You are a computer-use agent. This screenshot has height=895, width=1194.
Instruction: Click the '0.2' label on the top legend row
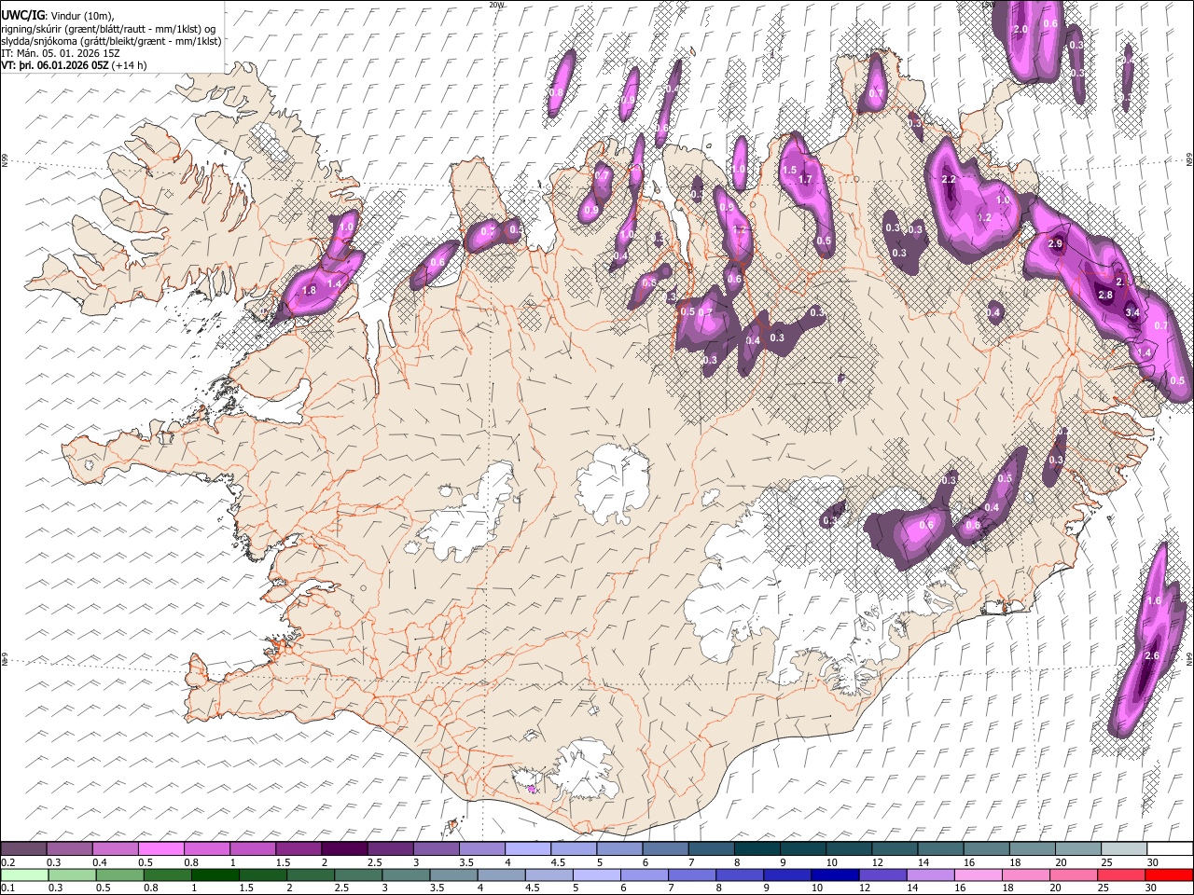[7, 862]
